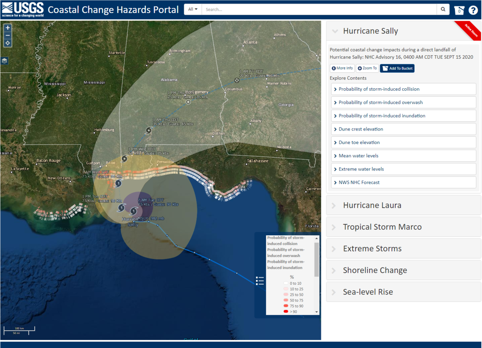Open the Tropical Storm Marco section
Screen dimensions: 482x348
pyautogui.click(x=404, y=227)
